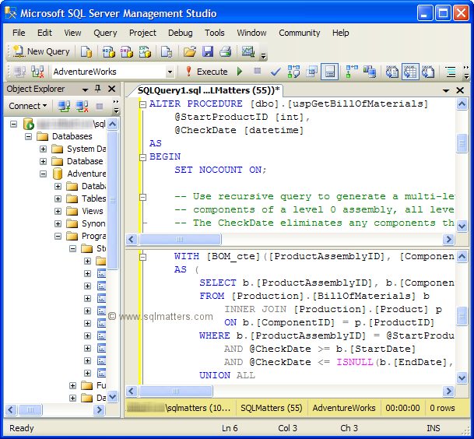Click Object Explorer vertical scrollbar thumb
Screen dimensions: 474x439
[112, 200]
